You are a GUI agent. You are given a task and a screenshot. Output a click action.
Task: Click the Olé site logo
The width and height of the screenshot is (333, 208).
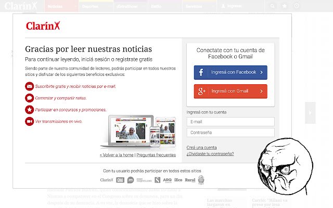point(120,180)
